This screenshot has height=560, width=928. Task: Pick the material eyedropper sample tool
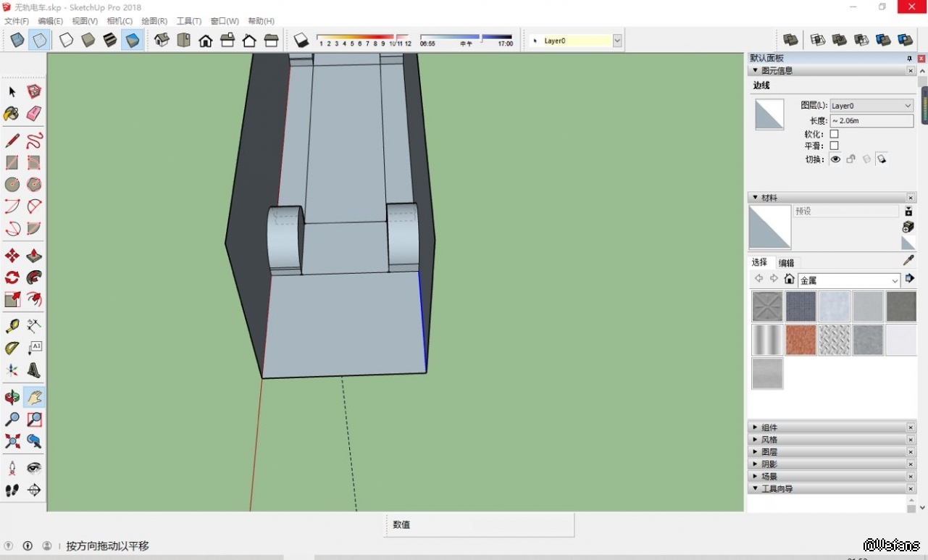click(x=908, y=260)
